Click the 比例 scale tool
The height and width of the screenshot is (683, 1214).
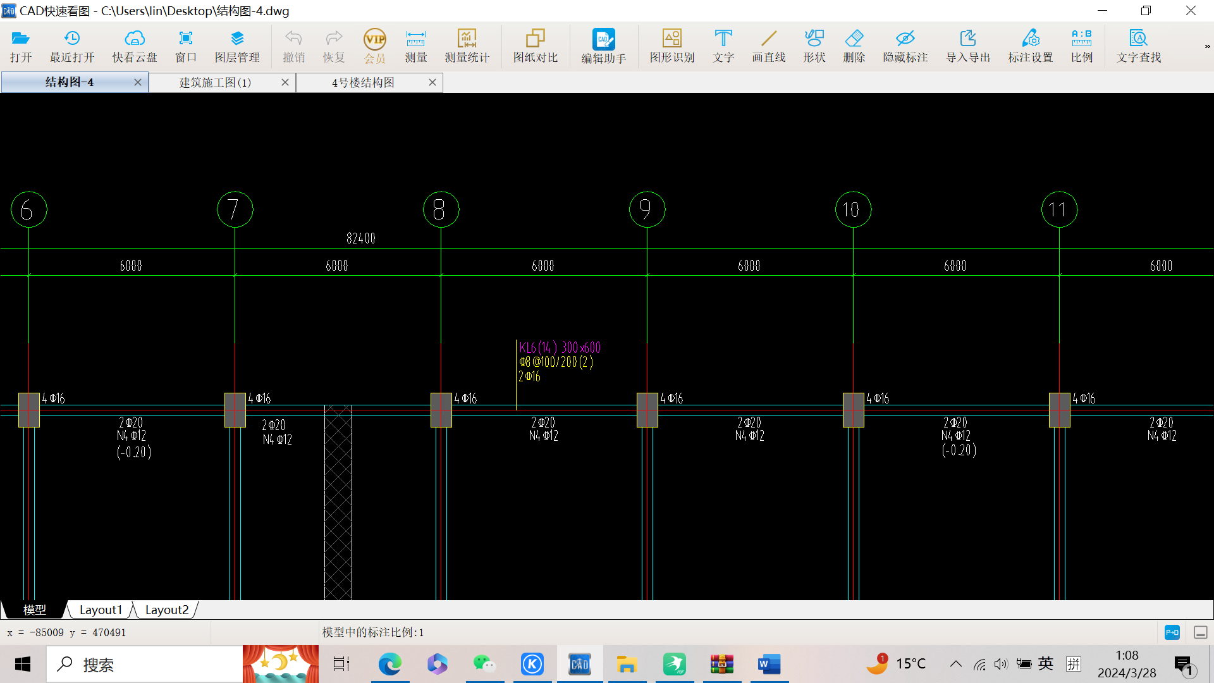point(1082,46)
